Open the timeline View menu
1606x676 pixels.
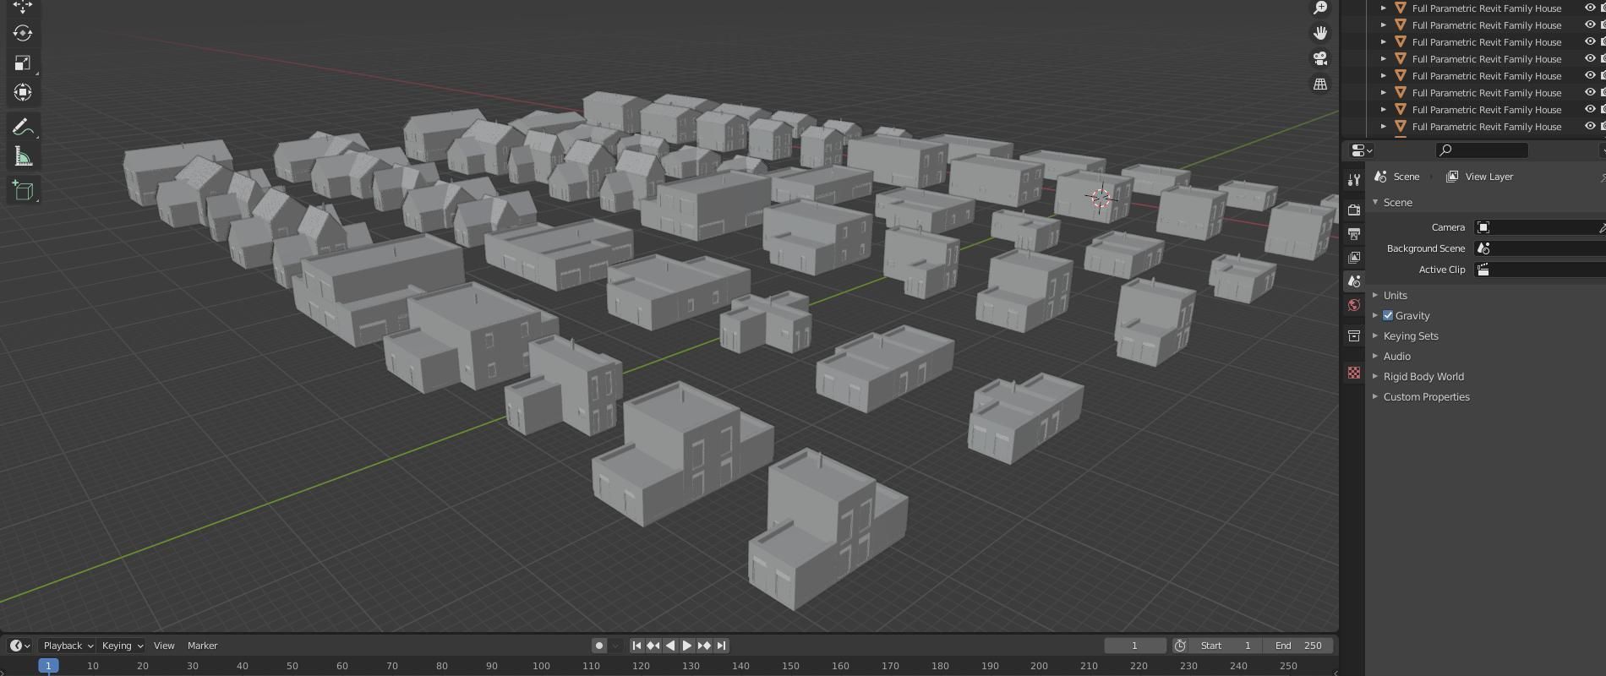click(164, 646)
